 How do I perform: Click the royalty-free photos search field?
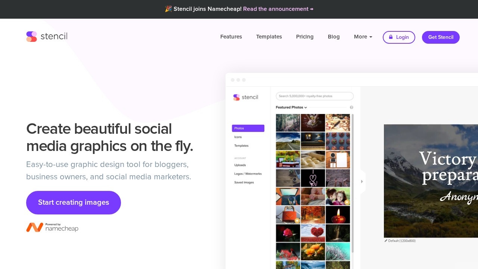click(314, 96)
